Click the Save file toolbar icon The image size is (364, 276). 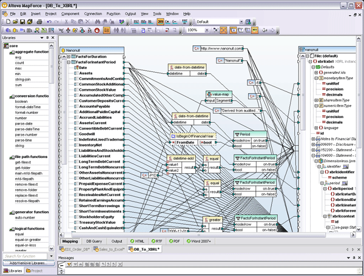point(22,22)
